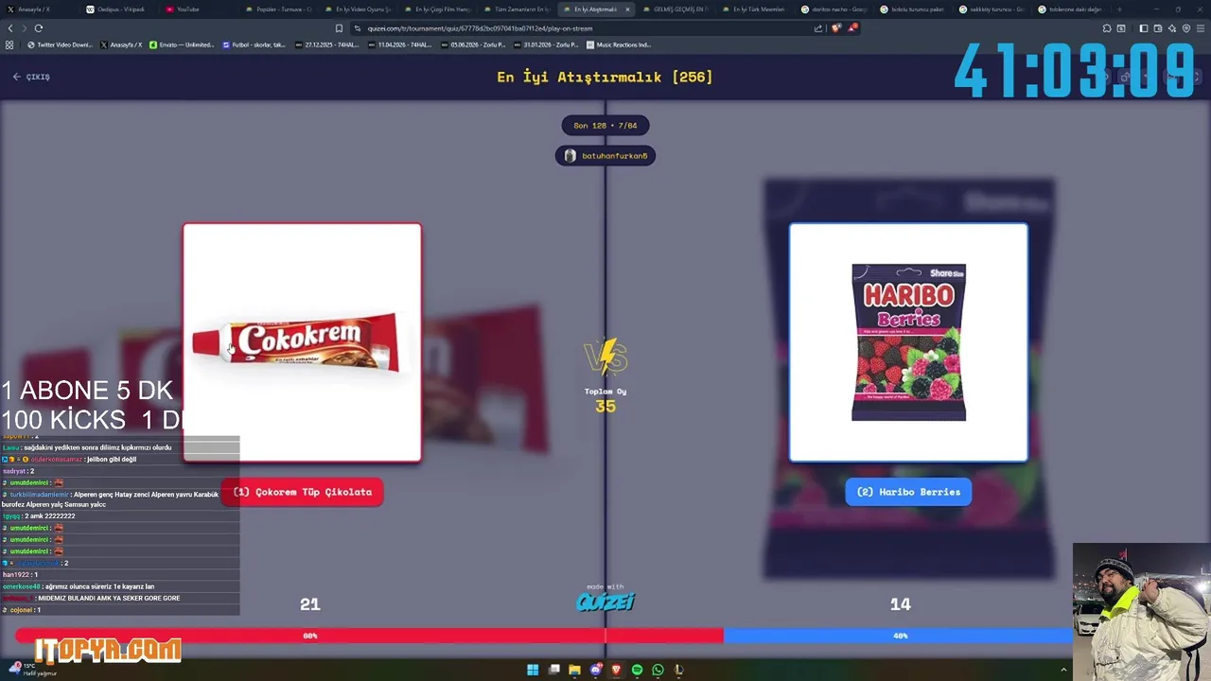Open File Explorer from taskbar

click(574, 670)
